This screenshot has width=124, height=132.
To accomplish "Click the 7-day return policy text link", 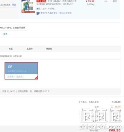I will click(x=56, y=13).
